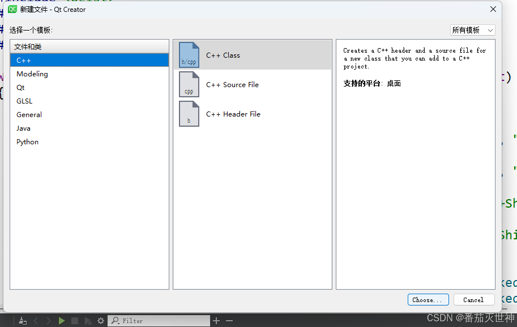Click the magnifier dropdown in the Filter box
This screenshot has width=517, height=327.
click(x=116, y=320)
